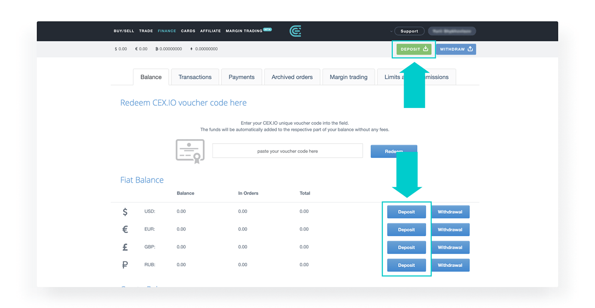Click the blue WITHDRAW button
This screenshot has width=595, height=308.
456,49
